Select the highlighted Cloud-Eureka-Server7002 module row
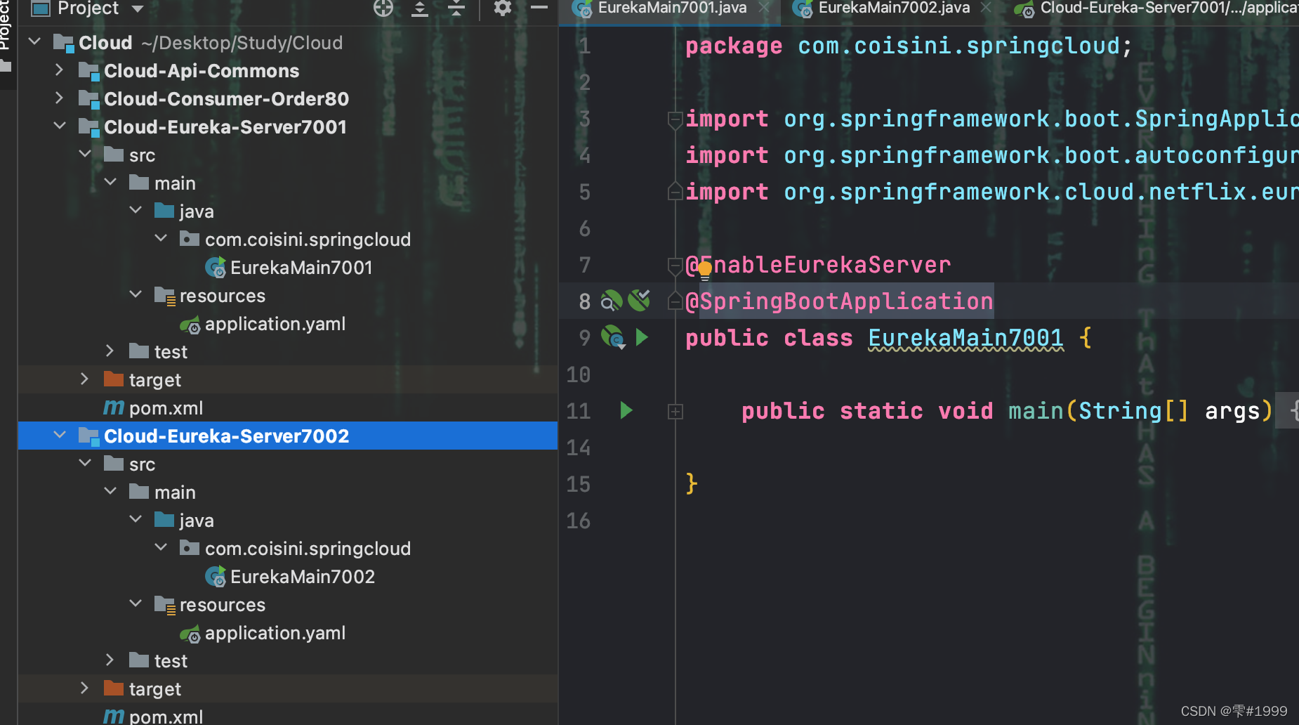The width and height of the screenshot is (1299, 725). point(288,436)
